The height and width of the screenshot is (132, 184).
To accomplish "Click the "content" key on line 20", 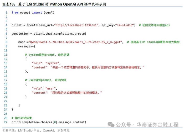I will [x=39, y=93].
